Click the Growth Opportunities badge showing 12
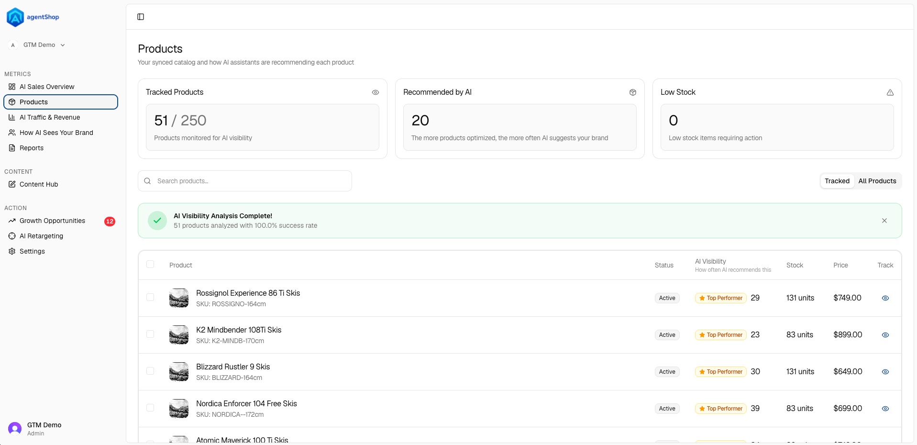The height and width of the screenshot is (445, 917). [110, 221]
